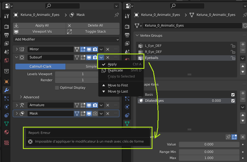The image size is (247, 162).
Task: Open Object Data tab in right panel
Action: click(x=127, y=124)
